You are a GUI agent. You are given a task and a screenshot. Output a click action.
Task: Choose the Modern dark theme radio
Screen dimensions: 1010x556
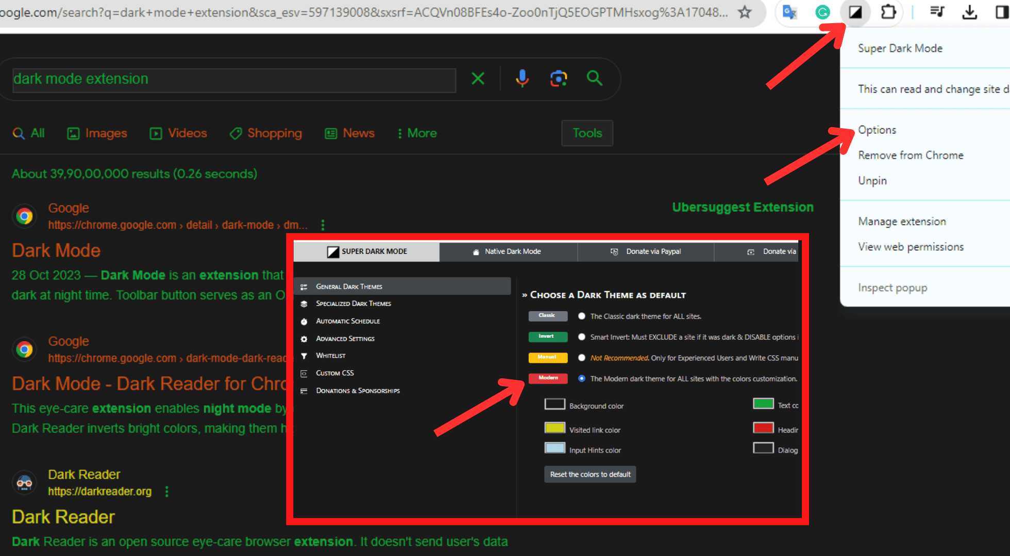[582, 378]
